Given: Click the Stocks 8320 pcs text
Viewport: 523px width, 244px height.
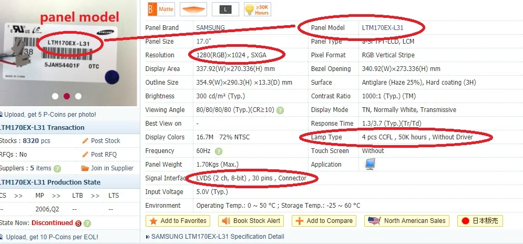Looking at the screenshot, I should (x=25, y=141).
